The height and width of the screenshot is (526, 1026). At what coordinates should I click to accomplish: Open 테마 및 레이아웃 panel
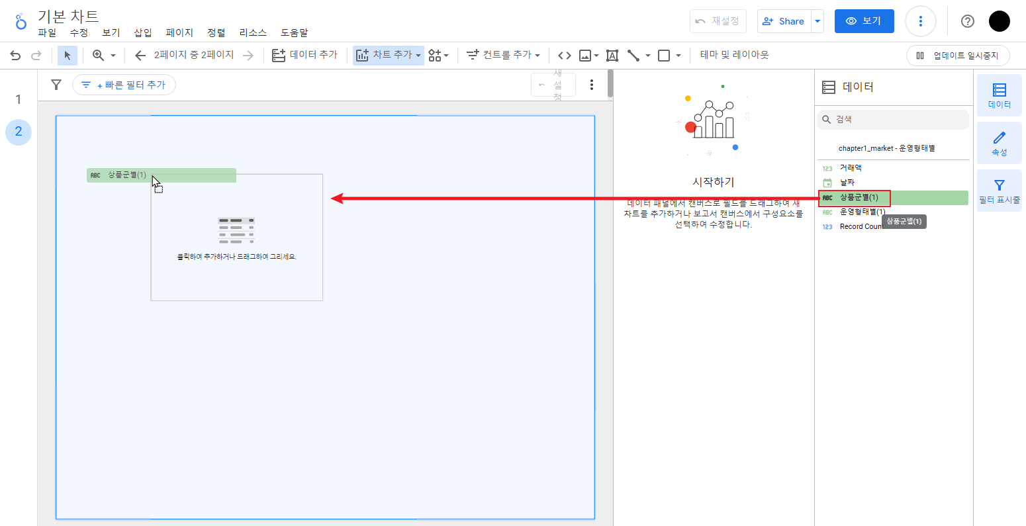(x=734, y=55)
